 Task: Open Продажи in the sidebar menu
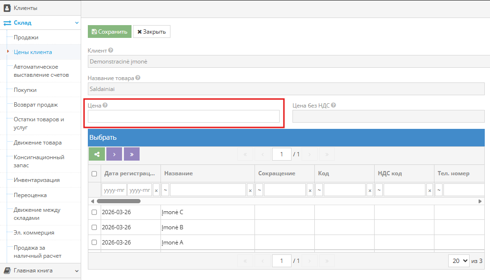(x=26, y=37)
